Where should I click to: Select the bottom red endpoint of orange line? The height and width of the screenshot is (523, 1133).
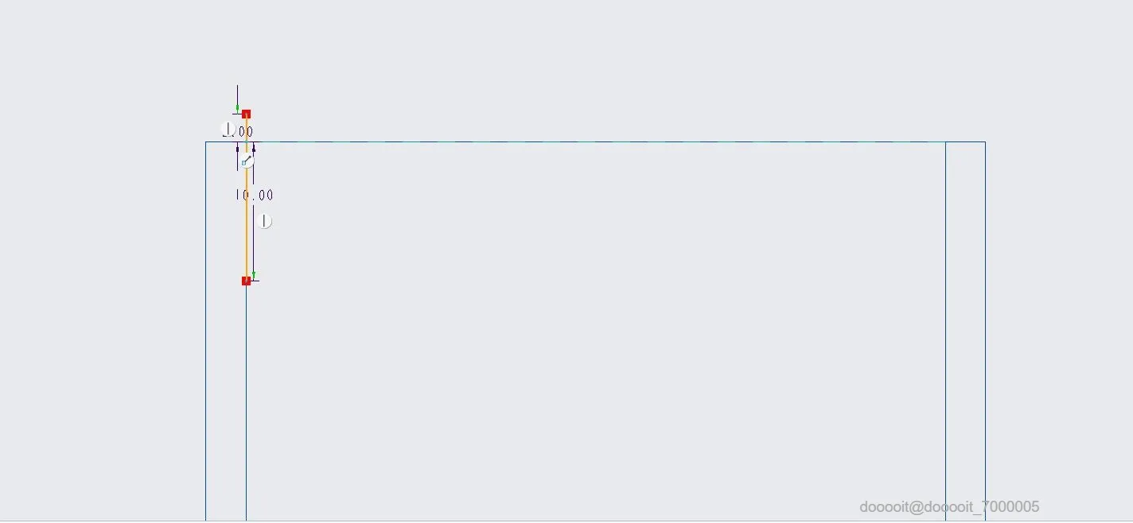247,281
